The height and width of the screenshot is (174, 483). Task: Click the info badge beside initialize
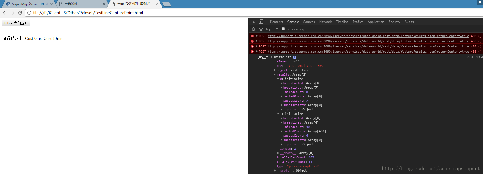[x=294, y=57]
